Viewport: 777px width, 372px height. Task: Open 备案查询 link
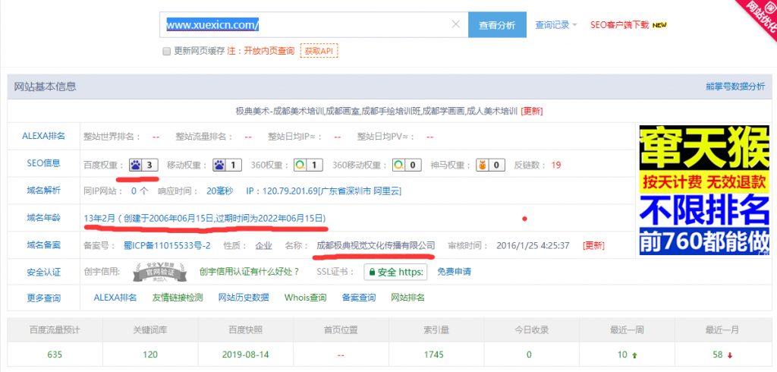359,298
